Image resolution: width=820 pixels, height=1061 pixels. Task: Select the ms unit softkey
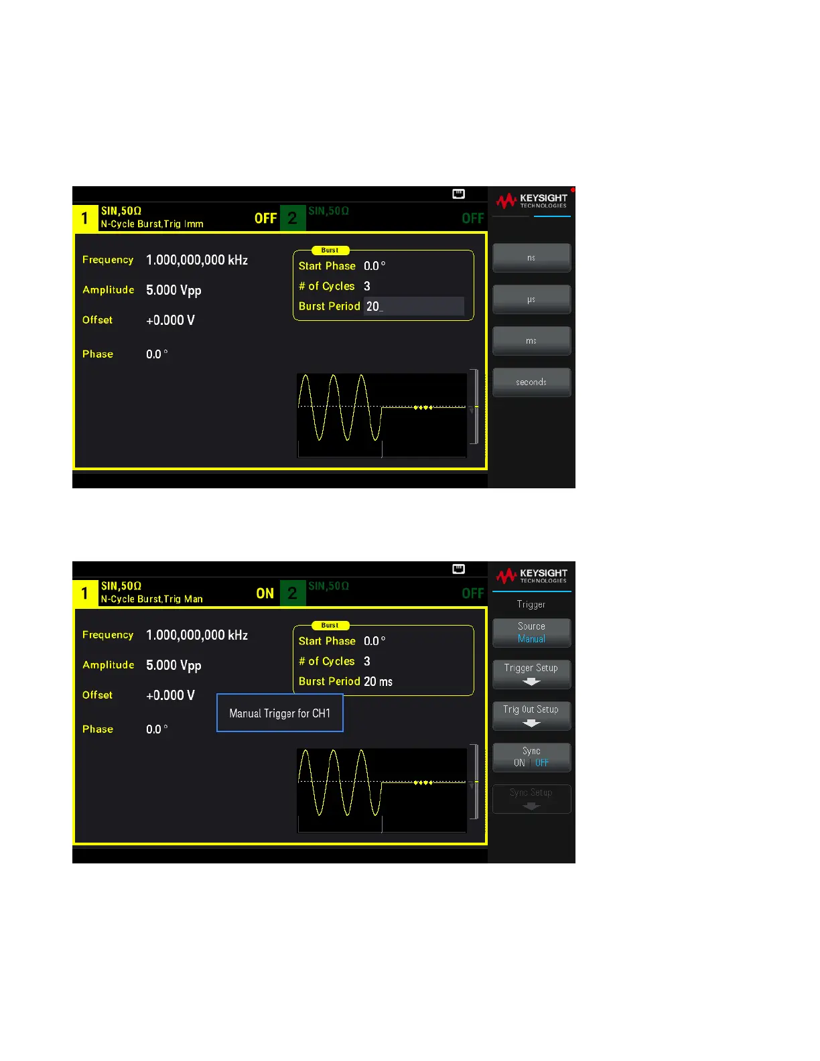tap(531, 341)
